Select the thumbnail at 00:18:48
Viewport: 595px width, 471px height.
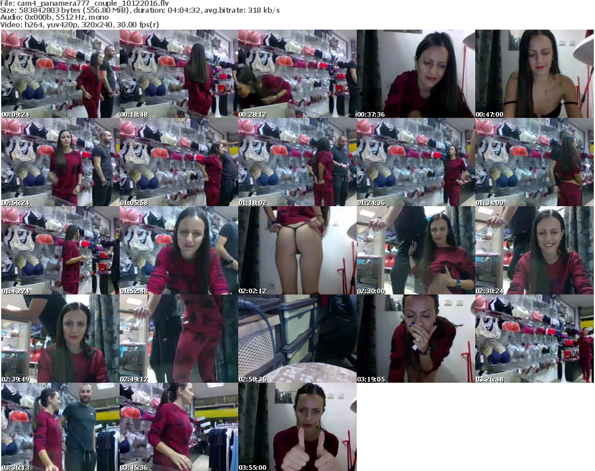(x=179, y=74)
